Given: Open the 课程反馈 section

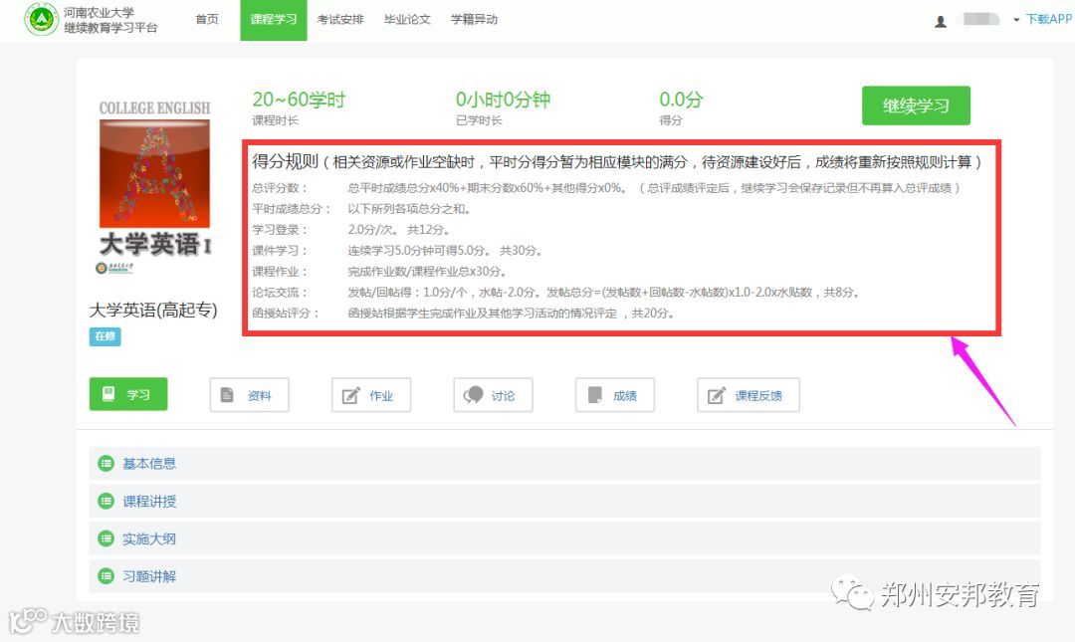Looking at the screenshot, I should coord(749,395).
